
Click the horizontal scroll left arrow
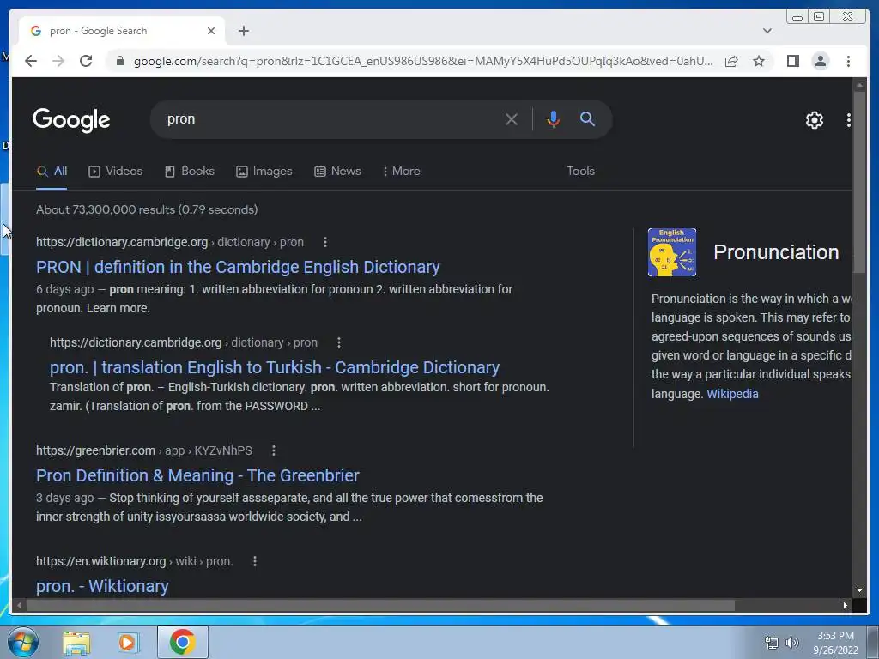(x=19, y=605)
